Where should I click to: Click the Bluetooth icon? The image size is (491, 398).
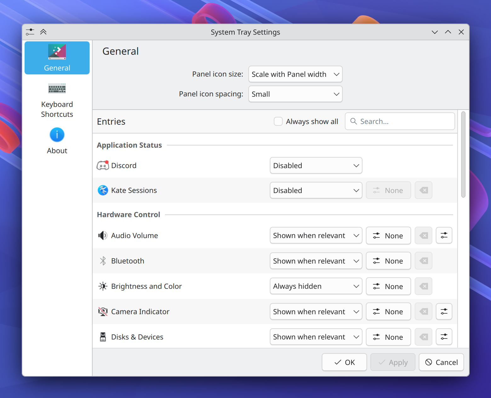click(103, 261)
